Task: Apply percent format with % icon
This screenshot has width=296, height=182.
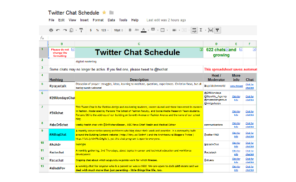Action: pyautogui.click(x=97, y=30)
